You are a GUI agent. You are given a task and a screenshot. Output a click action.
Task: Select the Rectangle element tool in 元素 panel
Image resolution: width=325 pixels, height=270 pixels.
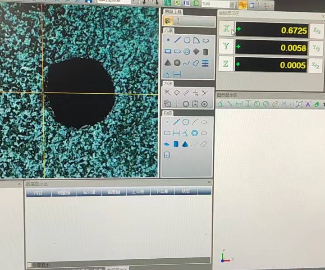(168, 52)
